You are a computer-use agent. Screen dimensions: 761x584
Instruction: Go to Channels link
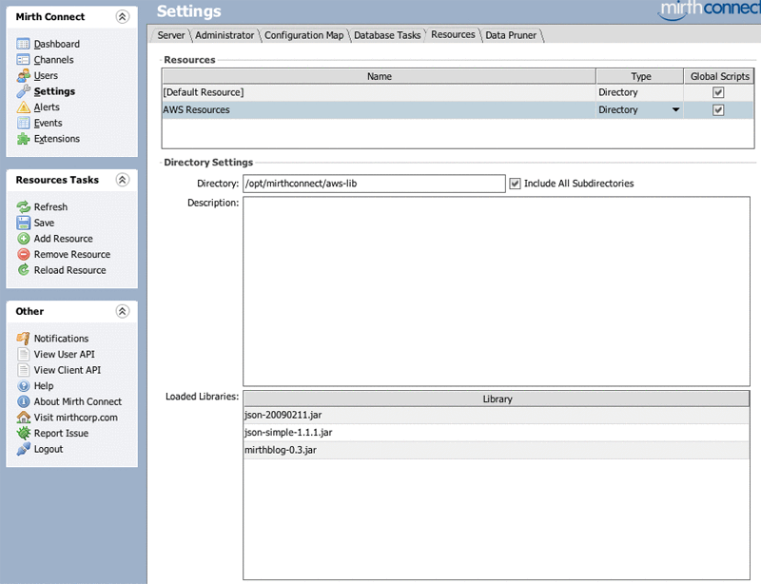[x=54, y=60]
